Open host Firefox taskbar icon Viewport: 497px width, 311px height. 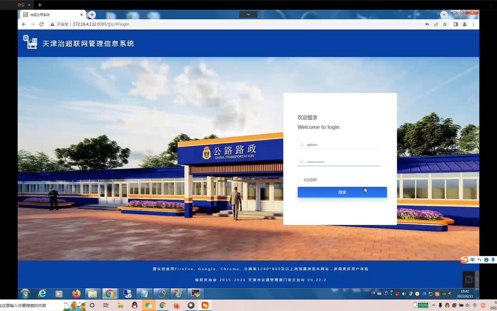coord(177,305)
